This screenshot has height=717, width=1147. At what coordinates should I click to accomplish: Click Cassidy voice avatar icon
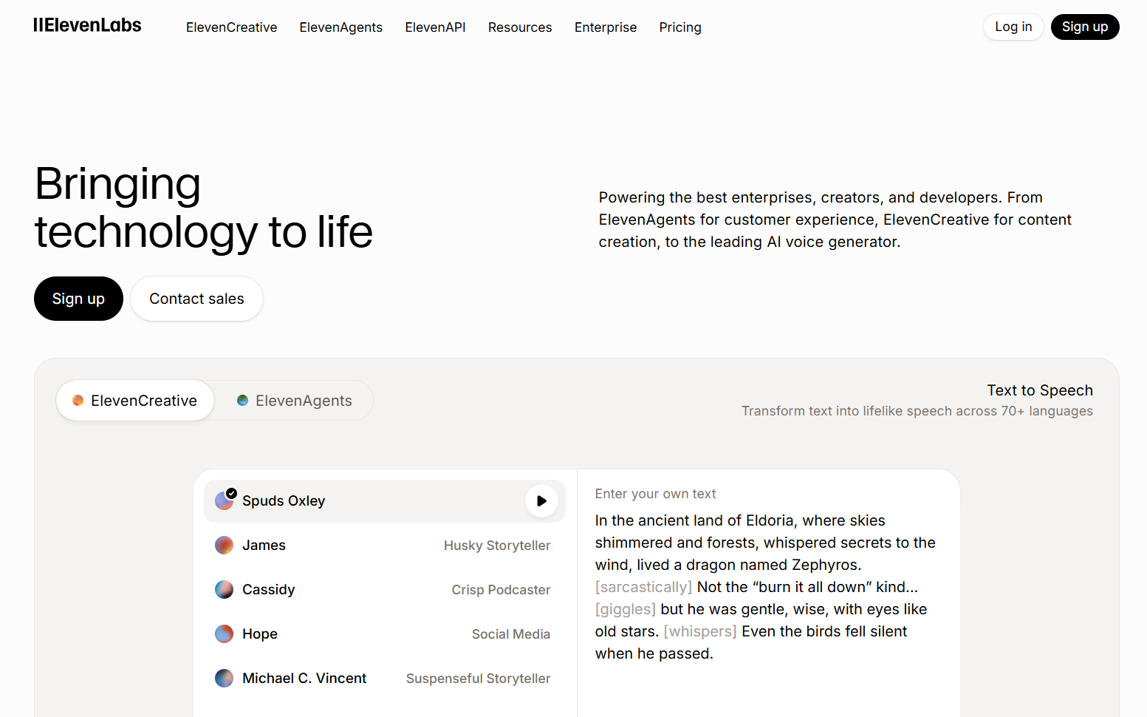(x=225, y=590)
